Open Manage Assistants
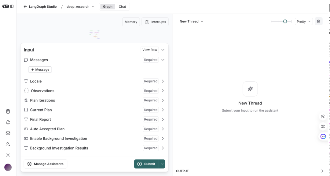This screenshot has width=330, height=176. (46, 164)
